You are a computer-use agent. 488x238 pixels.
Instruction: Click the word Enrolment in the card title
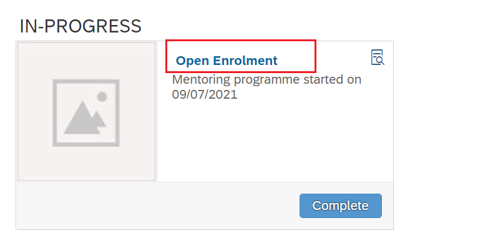[x=245, y=61]
